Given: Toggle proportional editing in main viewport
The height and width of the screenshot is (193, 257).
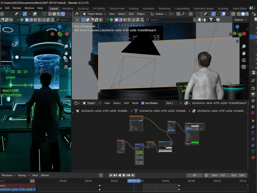Looking at the screenshot, I should click(190, 14).
